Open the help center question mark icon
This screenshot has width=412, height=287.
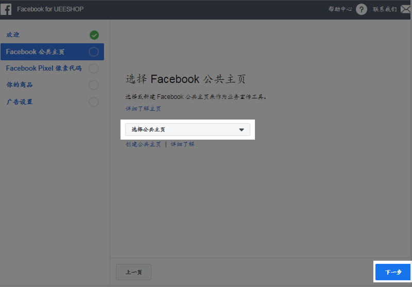coord(362,9)
